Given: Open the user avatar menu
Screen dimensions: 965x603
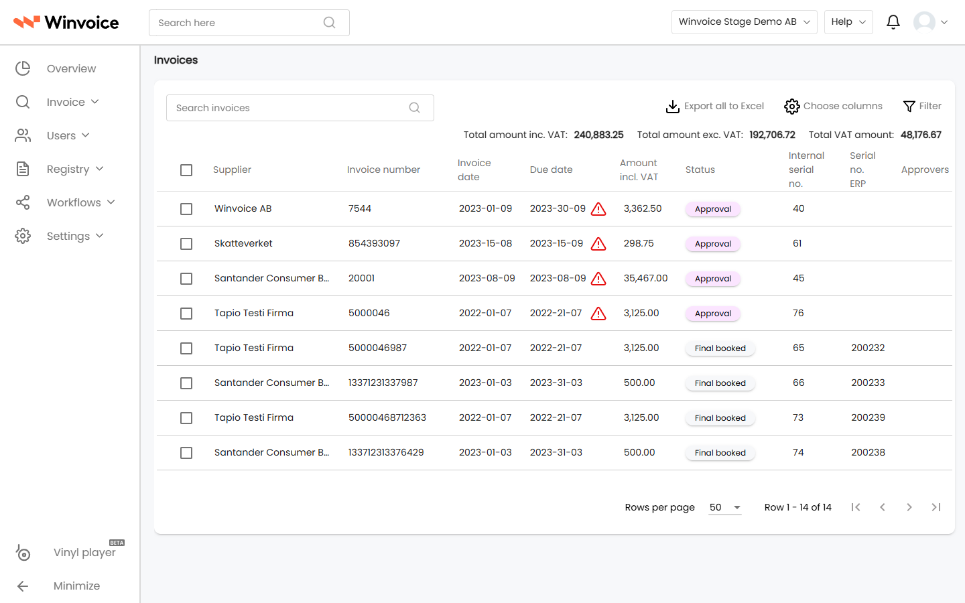Looking at the screenshot, I should [930, 22].
